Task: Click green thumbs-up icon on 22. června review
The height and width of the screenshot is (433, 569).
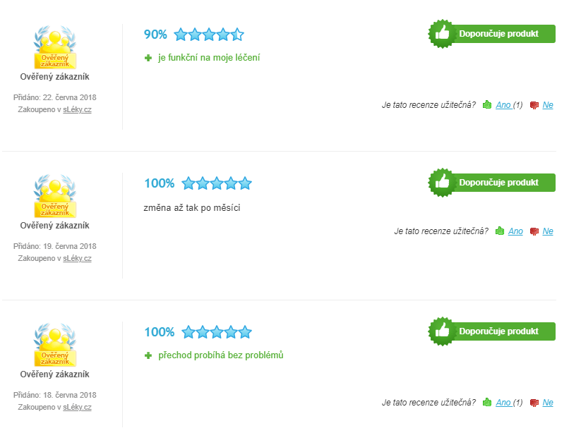Action: tap(487, 105)
